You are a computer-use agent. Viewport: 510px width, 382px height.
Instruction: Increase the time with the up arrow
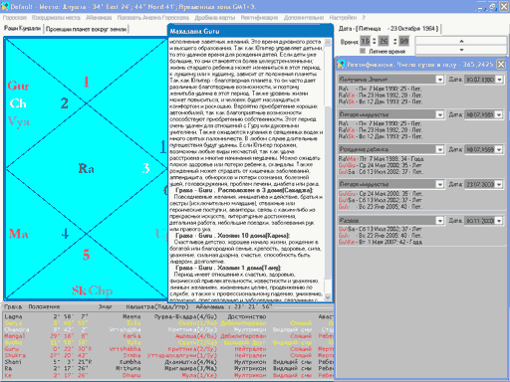(x=461, y=41)
